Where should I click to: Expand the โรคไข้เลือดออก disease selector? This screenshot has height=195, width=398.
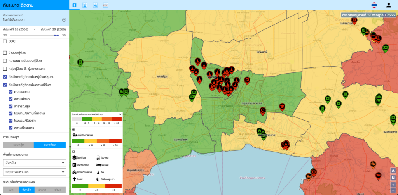click(64, 20)
